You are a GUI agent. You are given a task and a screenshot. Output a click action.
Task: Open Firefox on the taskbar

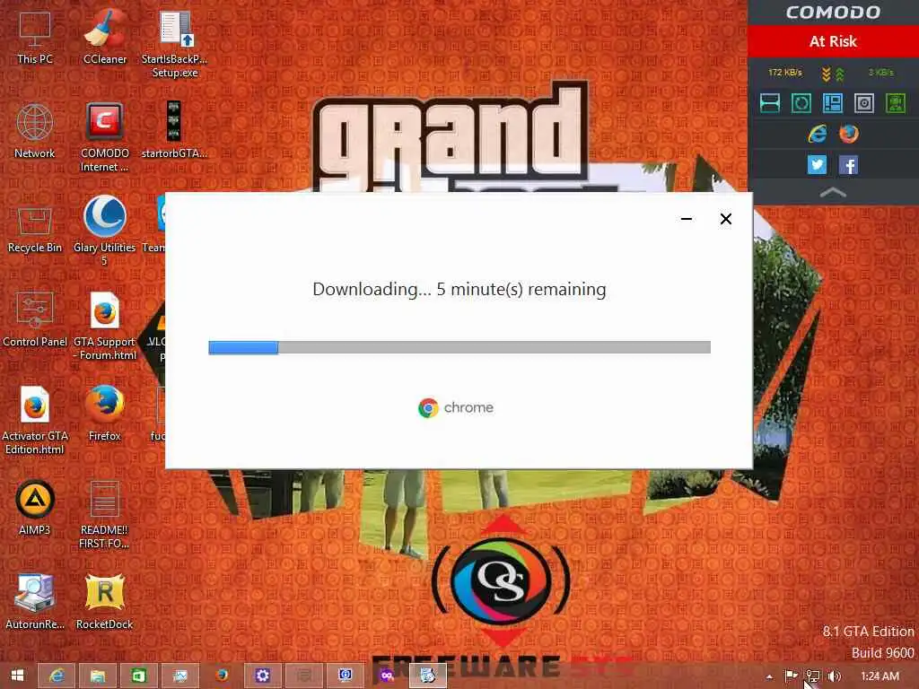click(x=222, y=676)
